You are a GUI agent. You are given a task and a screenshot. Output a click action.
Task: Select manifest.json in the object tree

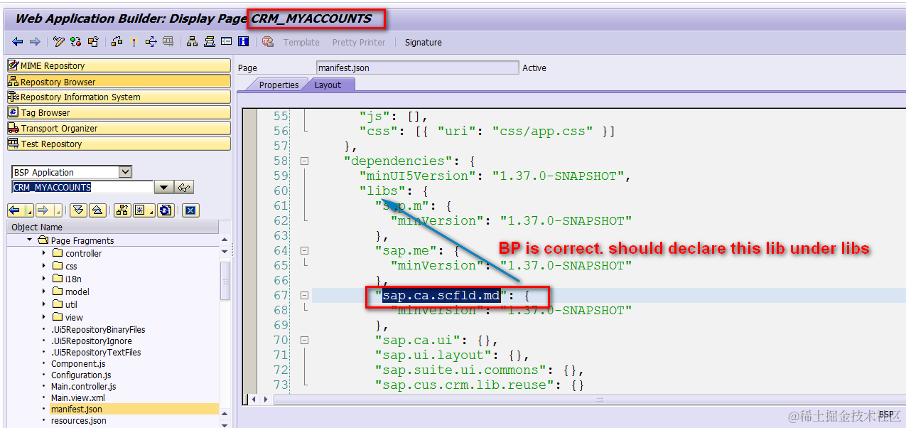77,410
